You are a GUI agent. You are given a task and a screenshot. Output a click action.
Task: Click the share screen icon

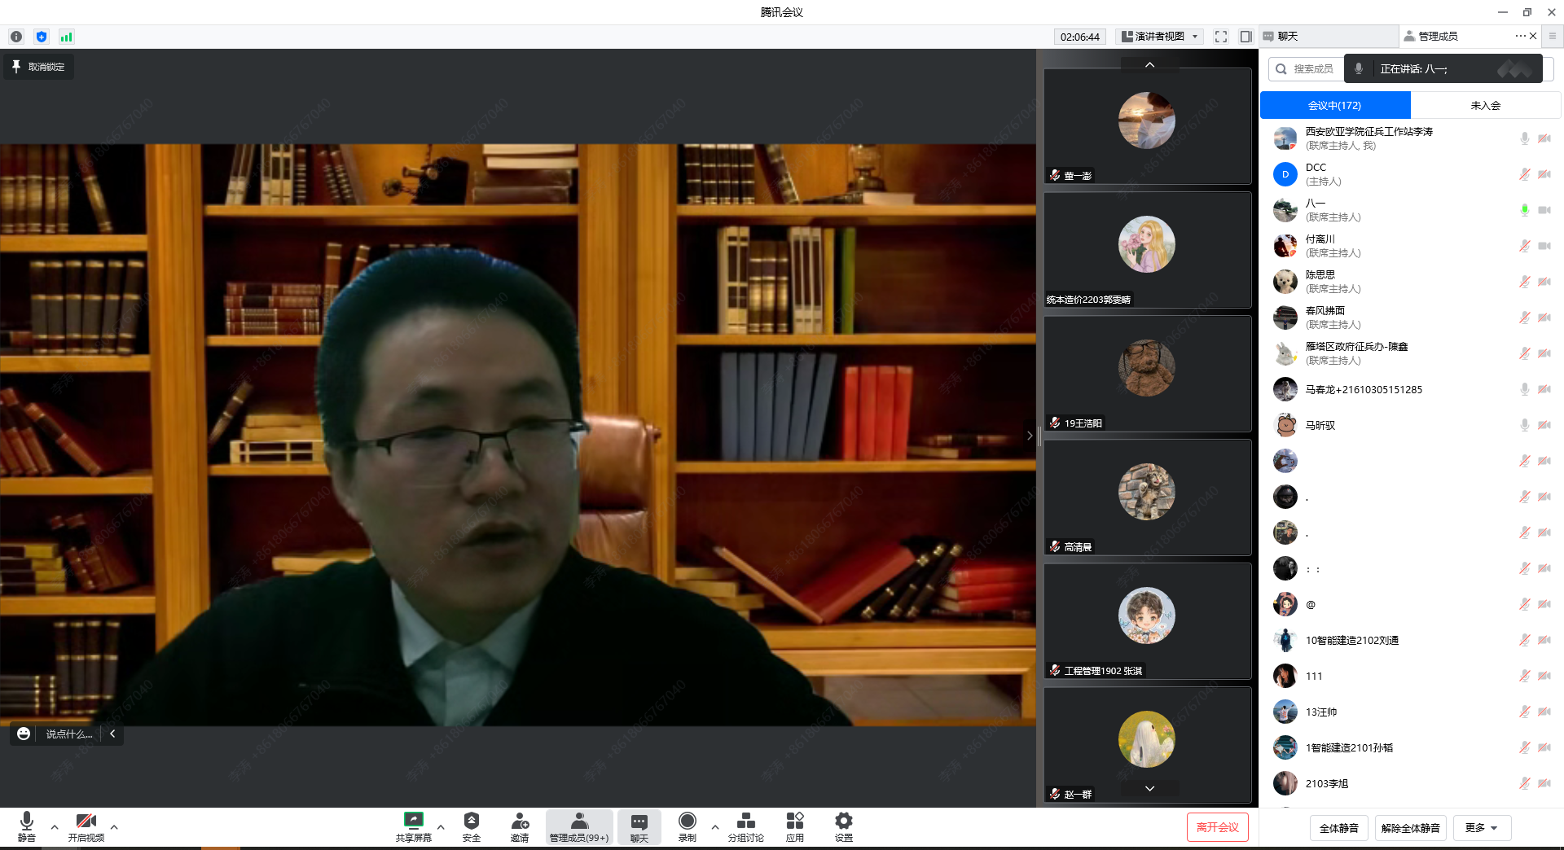click(413, 821)
